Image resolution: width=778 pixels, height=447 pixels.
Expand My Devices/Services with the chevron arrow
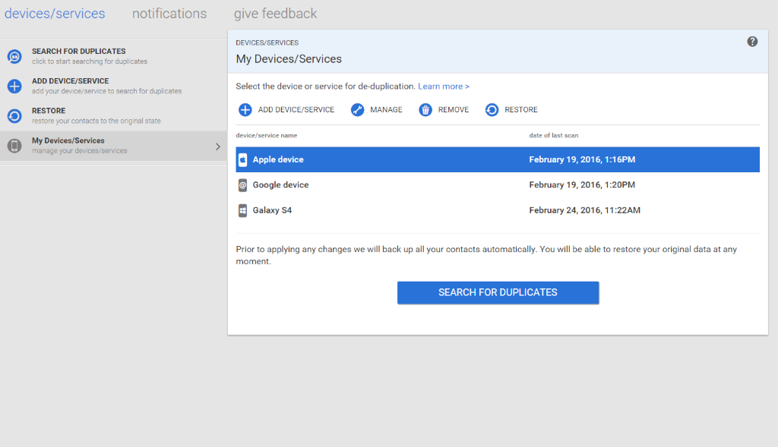tap(218, 146)
